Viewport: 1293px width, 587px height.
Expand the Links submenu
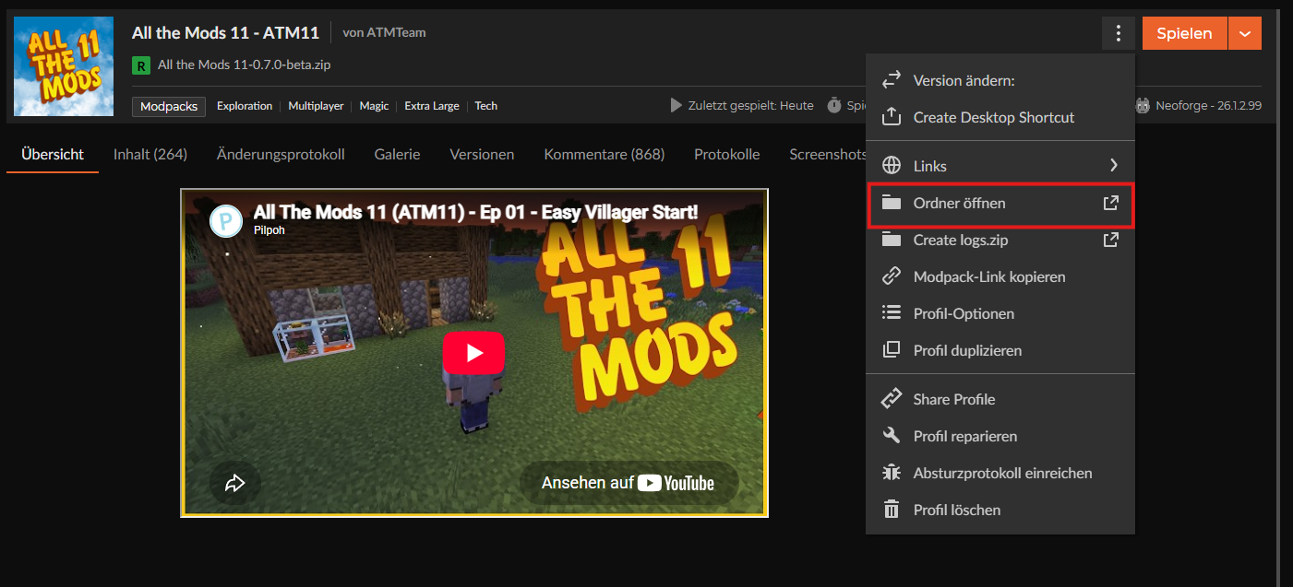click(x=1000, y=166)
